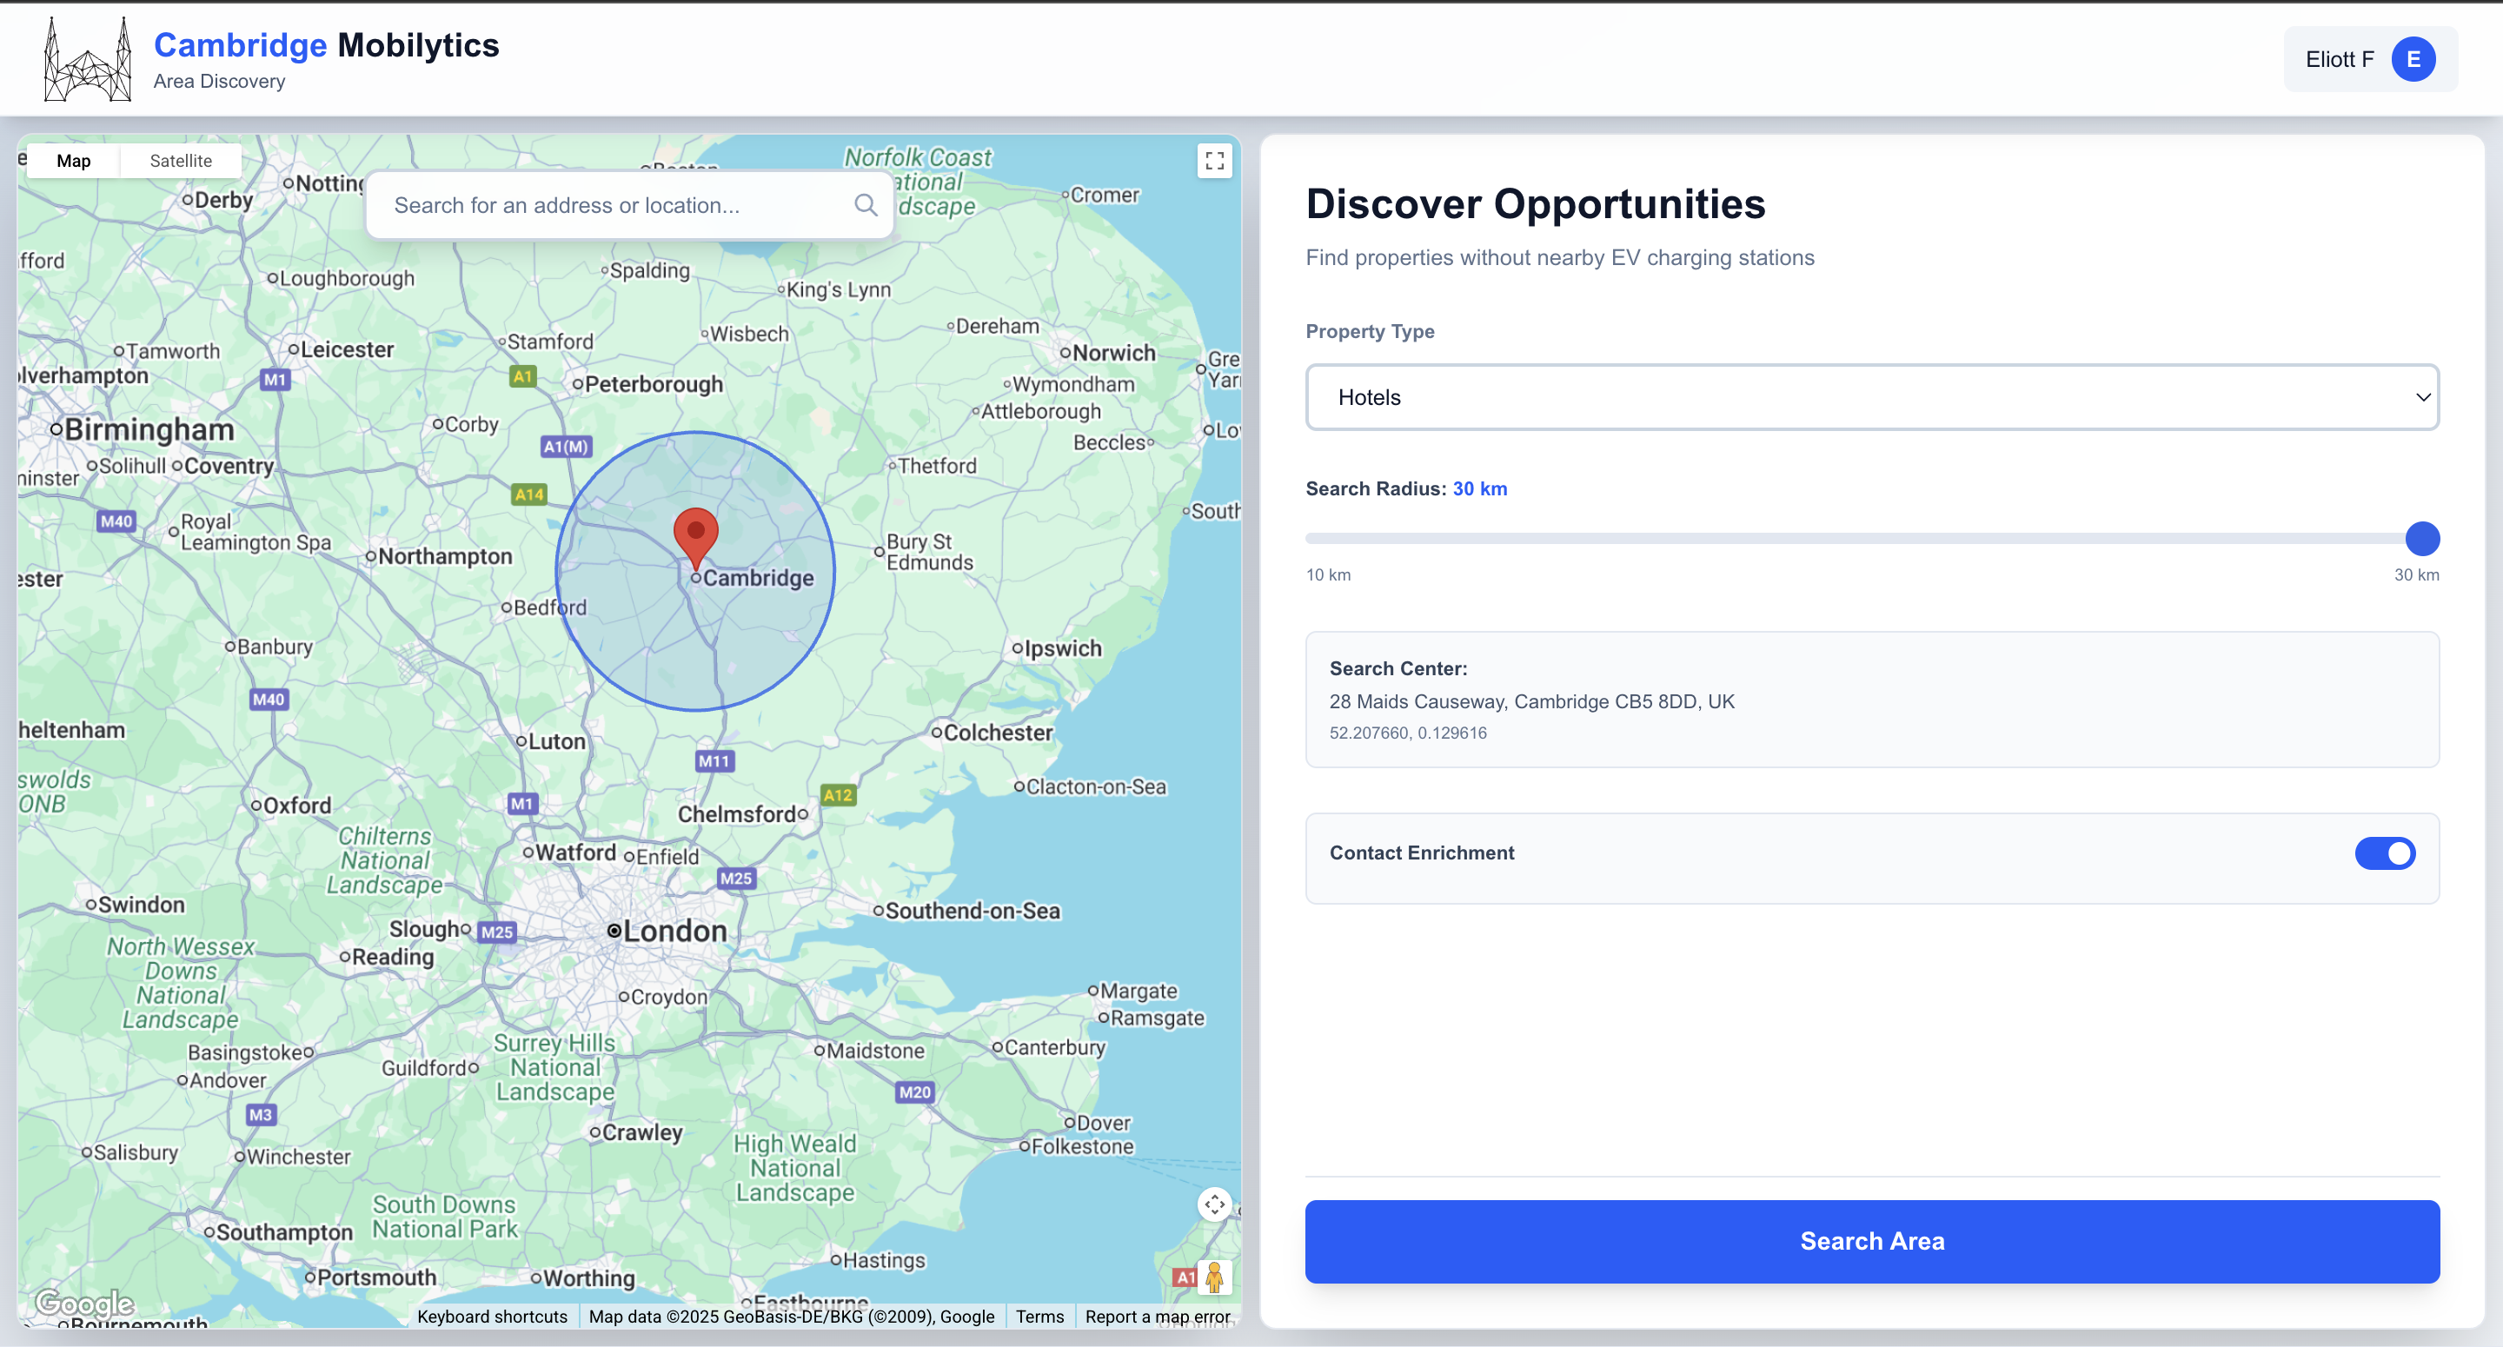Image resolution: width=2503 pixels, height=1347 pixels.
Task: Select the Search Center address card
Action: (1870, 700)
